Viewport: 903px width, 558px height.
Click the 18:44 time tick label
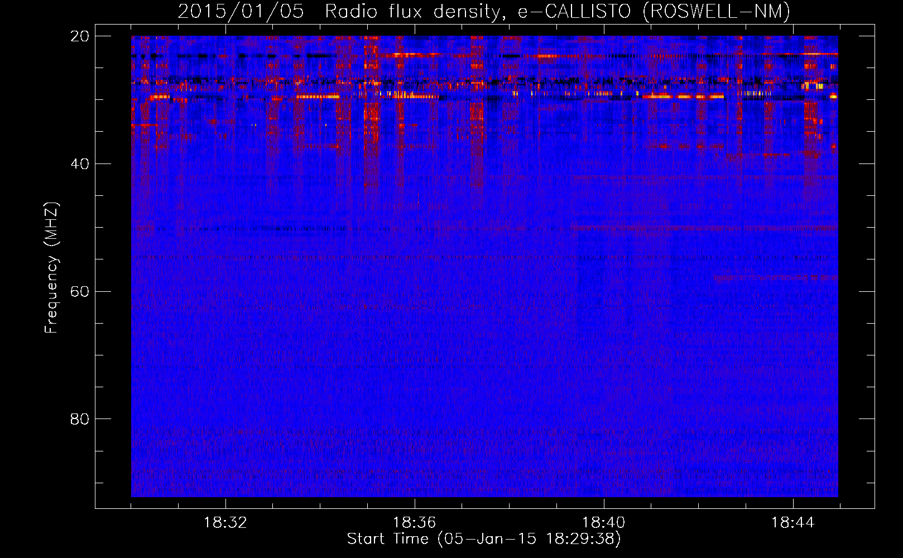pyautogui.click(x=792, y=523)
